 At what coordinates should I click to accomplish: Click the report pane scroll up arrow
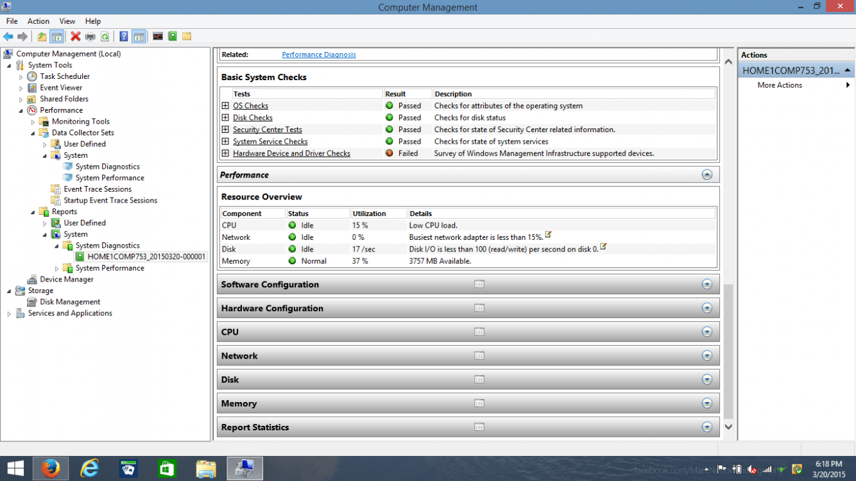728,62
